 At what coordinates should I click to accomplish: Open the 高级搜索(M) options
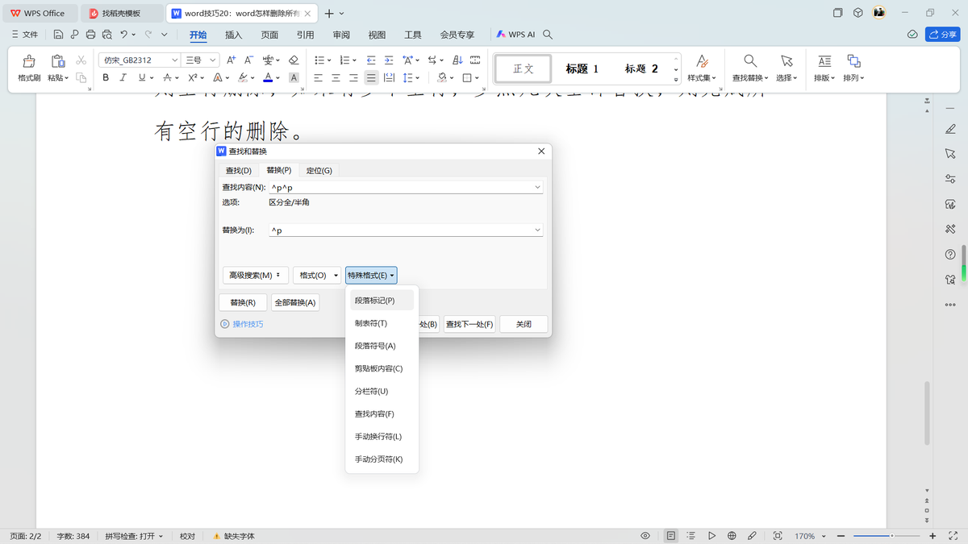point(255,275)
